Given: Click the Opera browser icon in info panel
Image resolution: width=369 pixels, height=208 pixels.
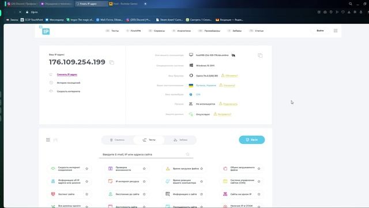Looking at the screenshot, I should point(191,76).
